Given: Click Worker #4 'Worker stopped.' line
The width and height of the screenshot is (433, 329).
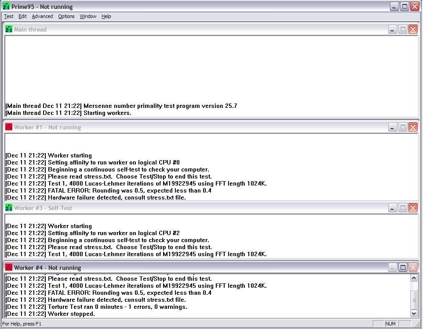Looking at the screenshot, I should [x=50, y=314].
